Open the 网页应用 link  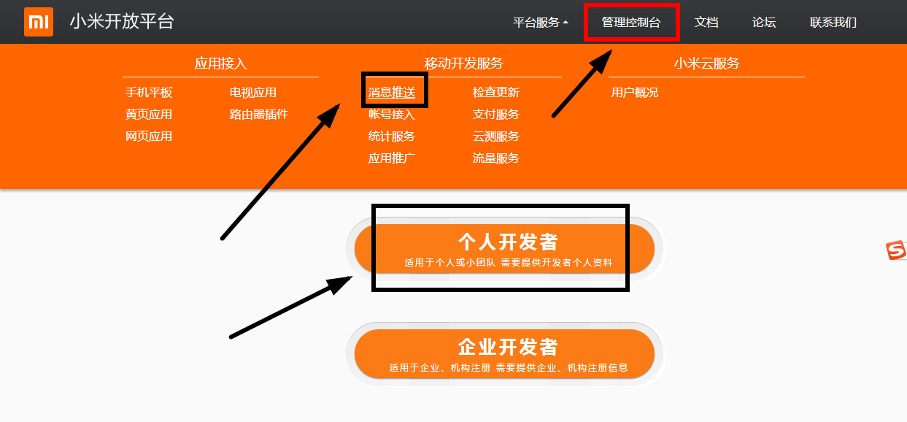pos(149,137)
